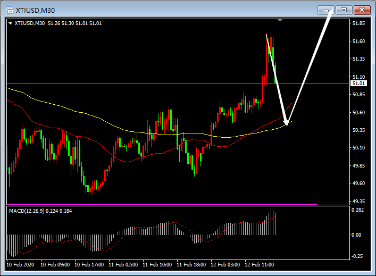Click the 51.85 price scale value
The image size is (376, 276).
pyautogui.click(x=358, y=23)
